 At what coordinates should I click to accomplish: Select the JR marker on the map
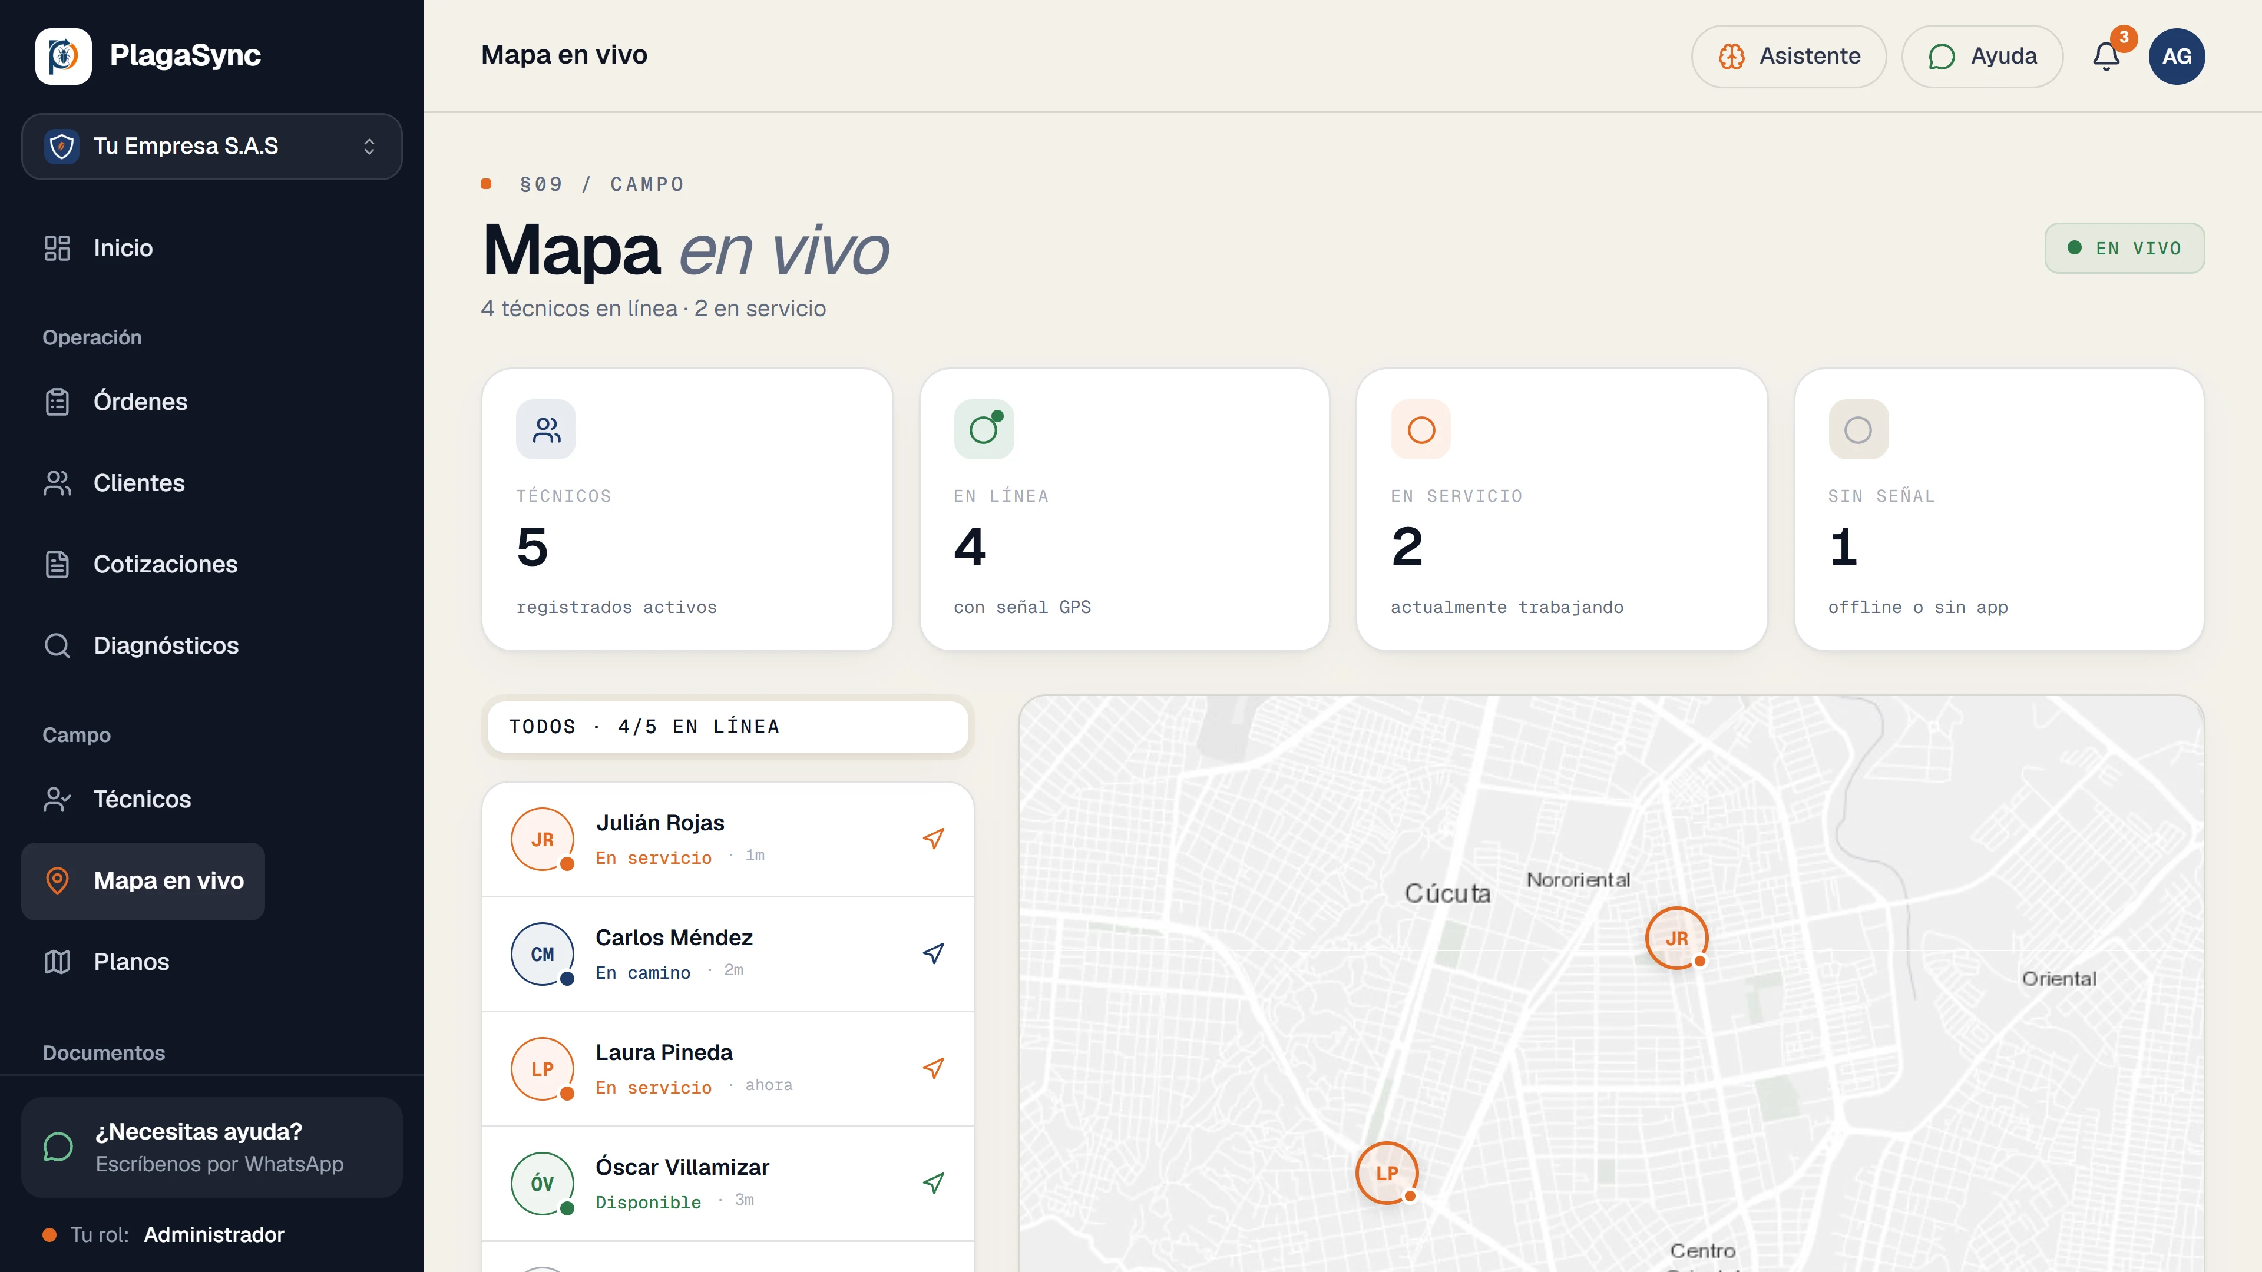pos(1676,939)
